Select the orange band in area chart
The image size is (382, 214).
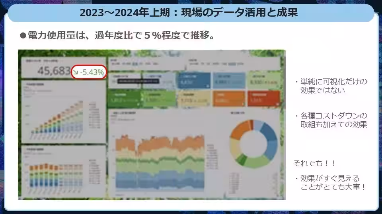point(159,144)
